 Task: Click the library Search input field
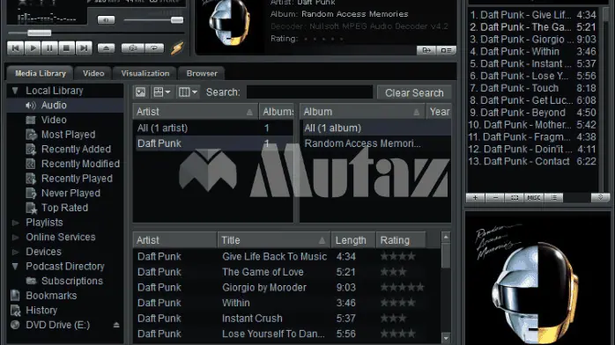click(x=309, y=92)
